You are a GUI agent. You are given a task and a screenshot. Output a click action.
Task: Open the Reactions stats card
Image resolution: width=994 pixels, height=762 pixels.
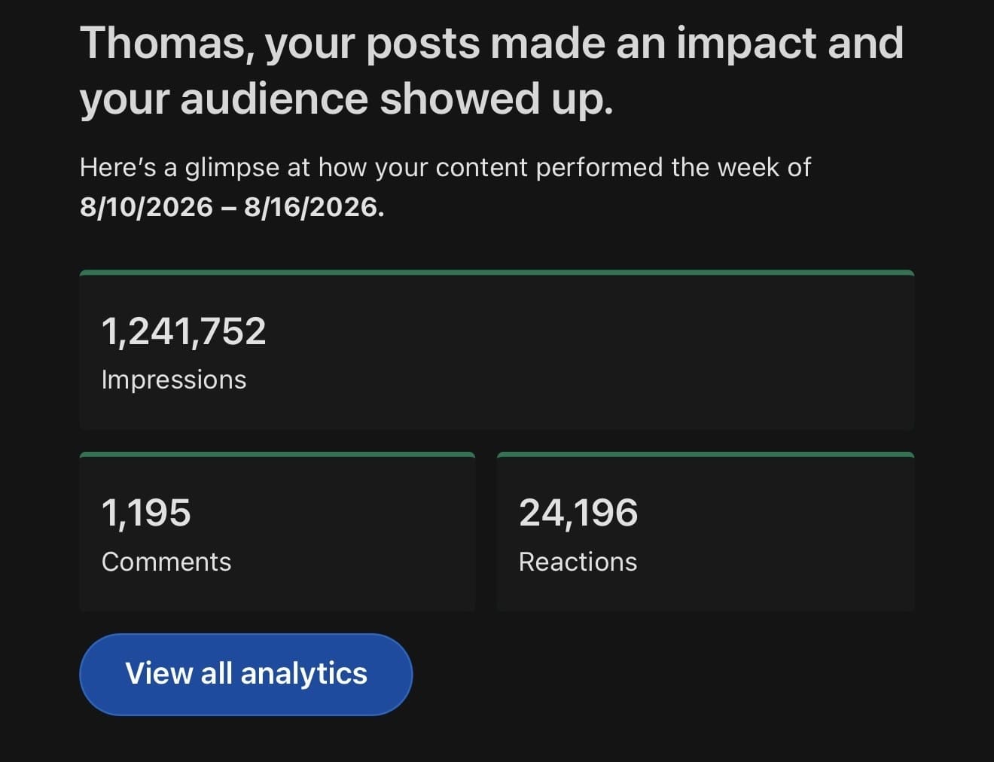pyautogui.click(x=706, y=532)
